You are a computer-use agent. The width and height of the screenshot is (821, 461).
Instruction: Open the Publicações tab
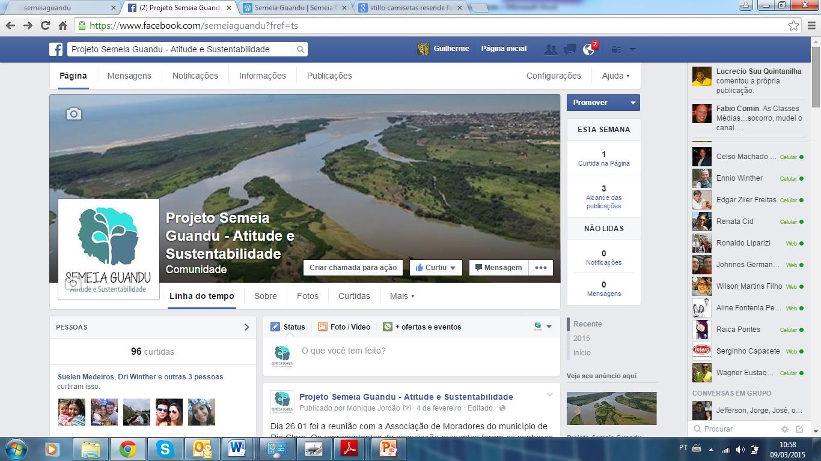click(329, 76)
